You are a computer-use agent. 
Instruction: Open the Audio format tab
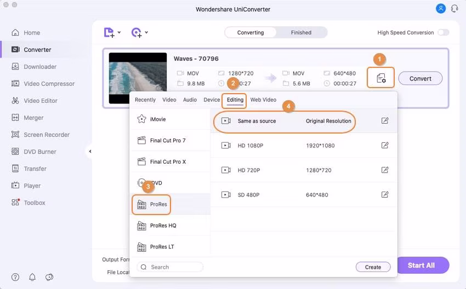pos(190,100)
